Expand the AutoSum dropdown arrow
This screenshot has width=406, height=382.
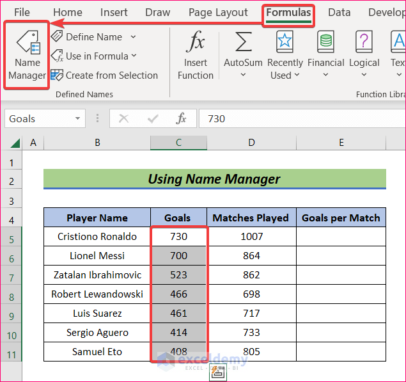[243, 76]
